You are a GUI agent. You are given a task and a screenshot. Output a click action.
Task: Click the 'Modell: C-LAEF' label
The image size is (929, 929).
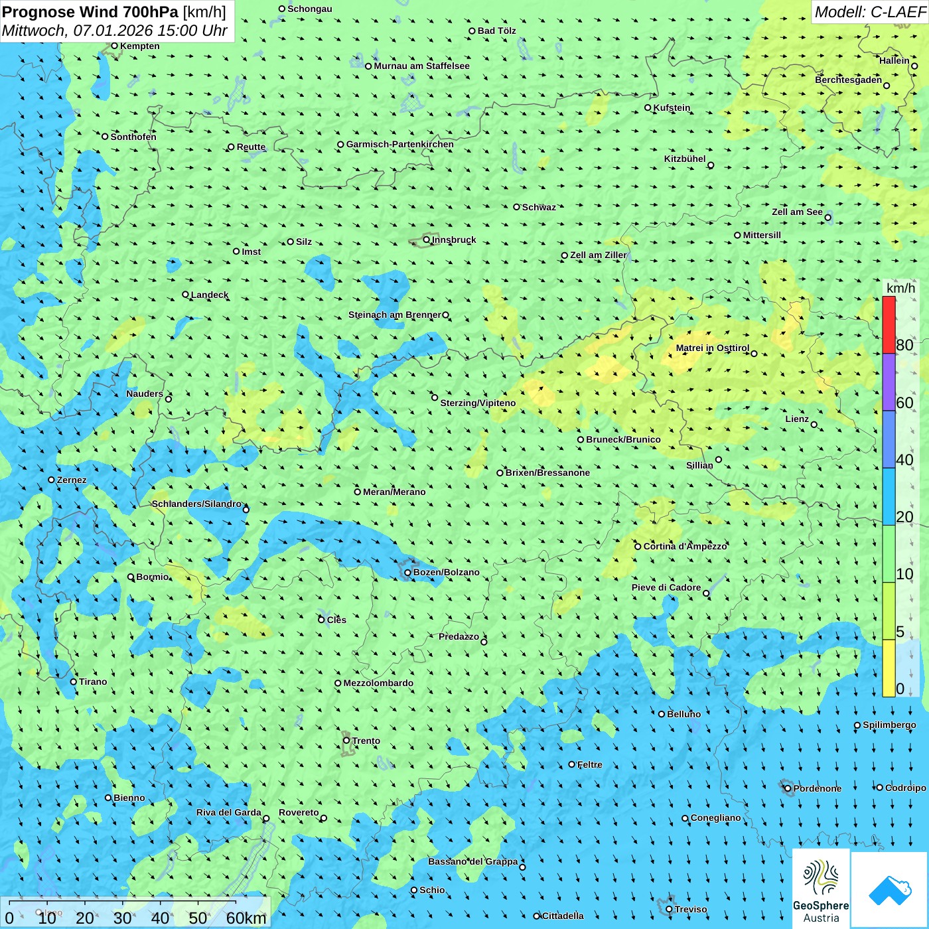pyautogui.click(x=870, y=11)
